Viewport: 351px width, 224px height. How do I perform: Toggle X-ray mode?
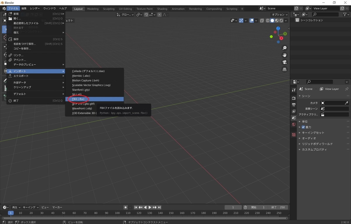tap(262, 20)
